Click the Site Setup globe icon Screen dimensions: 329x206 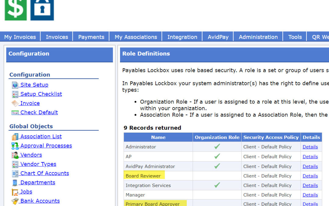(15, 85)
